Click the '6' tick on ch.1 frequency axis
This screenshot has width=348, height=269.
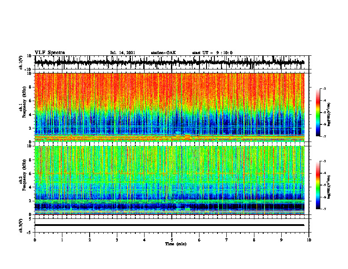click(x=30, y=101)
